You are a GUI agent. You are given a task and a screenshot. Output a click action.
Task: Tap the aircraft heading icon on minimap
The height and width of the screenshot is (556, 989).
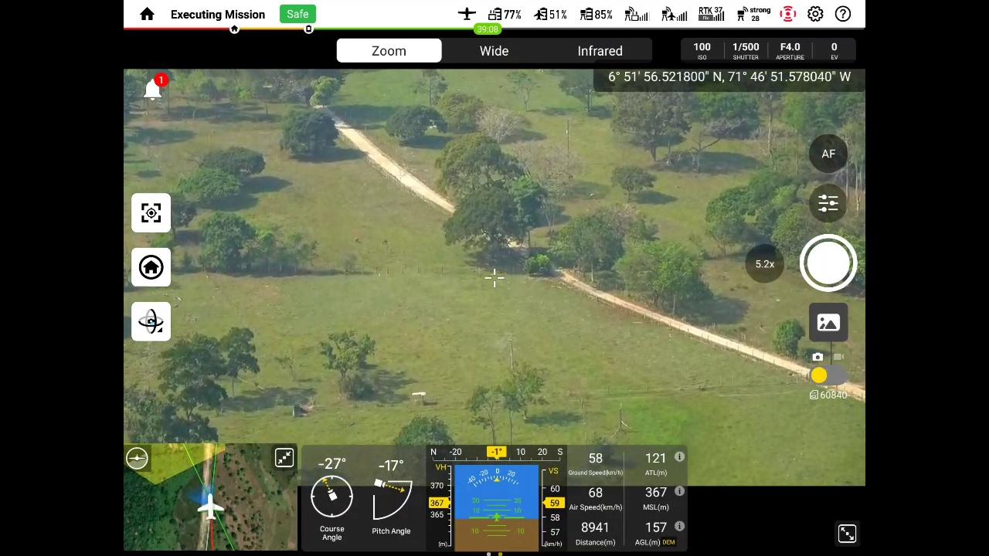point(210,505)
